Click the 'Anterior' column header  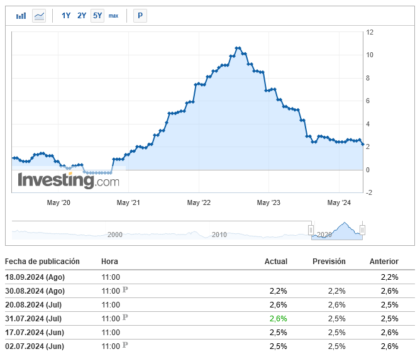384,262
